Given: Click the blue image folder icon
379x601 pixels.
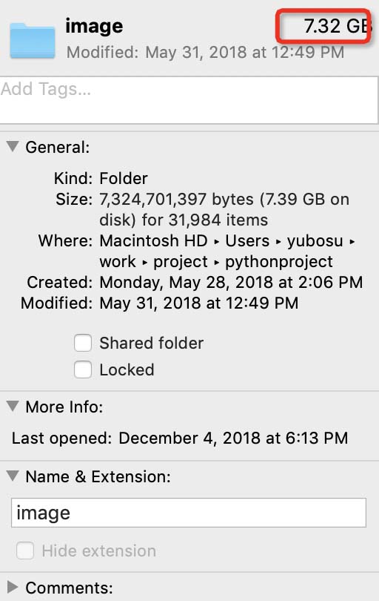Looking at the screenshot, I should (33, 41).
